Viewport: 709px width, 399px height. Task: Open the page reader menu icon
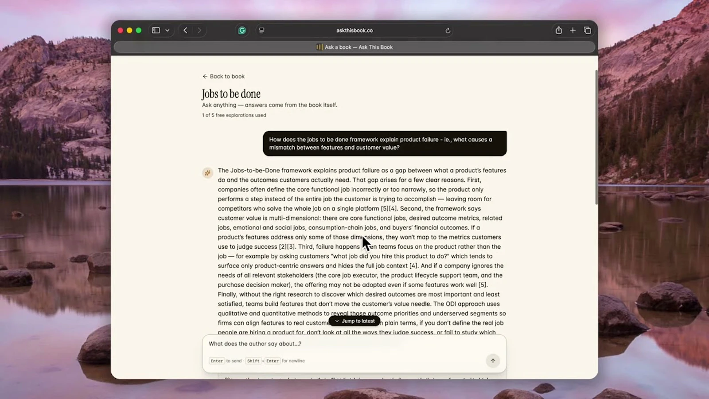pyautogui.click(x=261, y=31)
